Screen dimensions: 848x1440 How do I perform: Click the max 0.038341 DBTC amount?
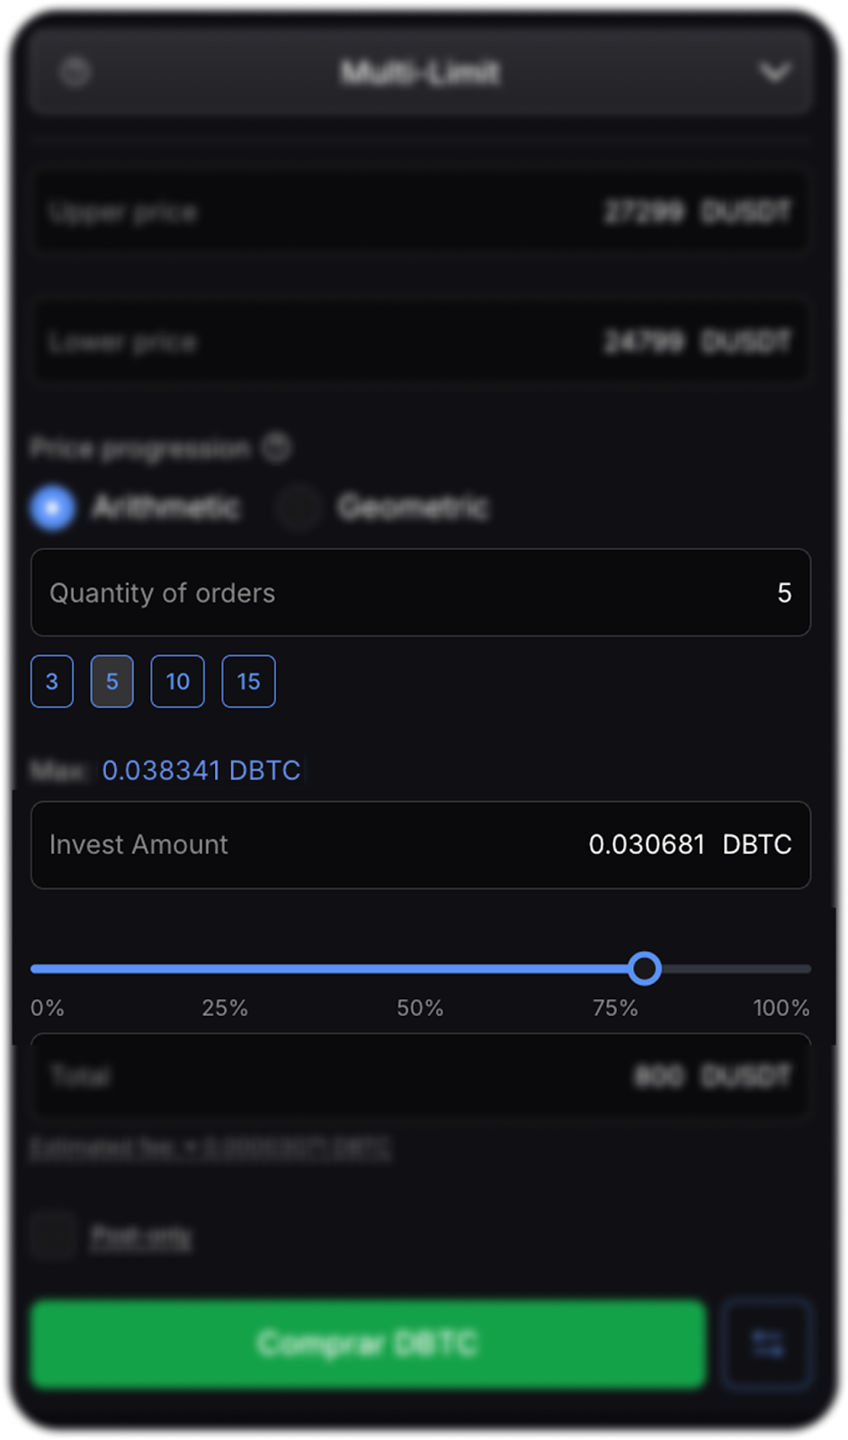pyautogui.click(x=201, y=770)
